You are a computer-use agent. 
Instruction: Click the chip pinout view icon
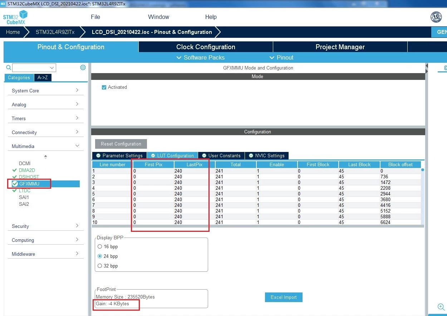coord(445,67)
